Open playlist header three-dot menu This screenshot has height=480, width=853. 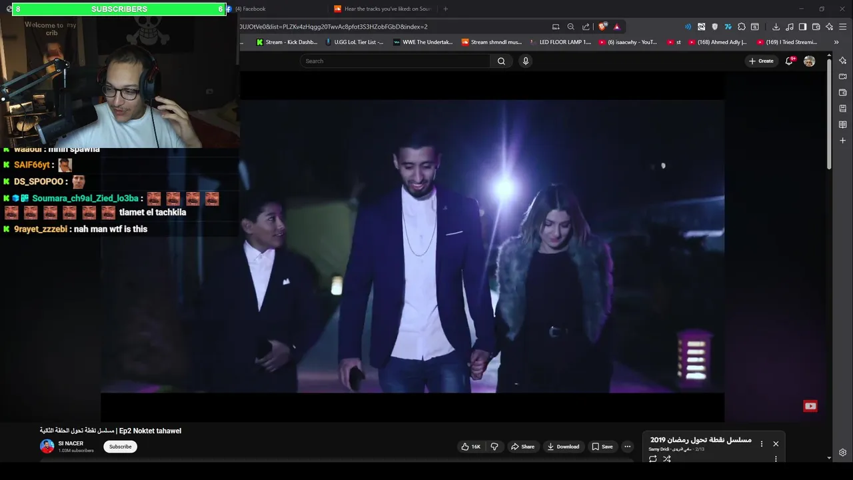pyautogui.click(x=762, y=444)
